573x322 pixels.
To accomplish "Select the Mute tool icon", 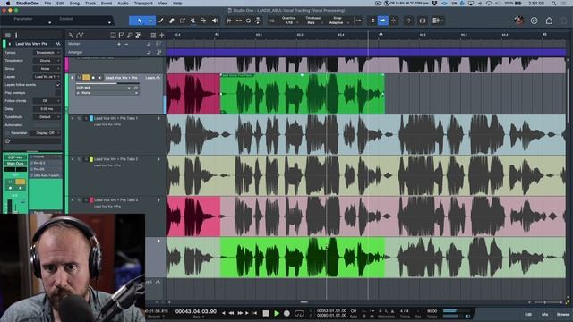I will click(x=192, y=21).
